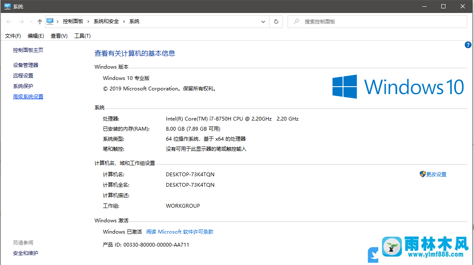Click the computer name value beside 计算机名:
The image size is (474, 265).
point(190,175)
